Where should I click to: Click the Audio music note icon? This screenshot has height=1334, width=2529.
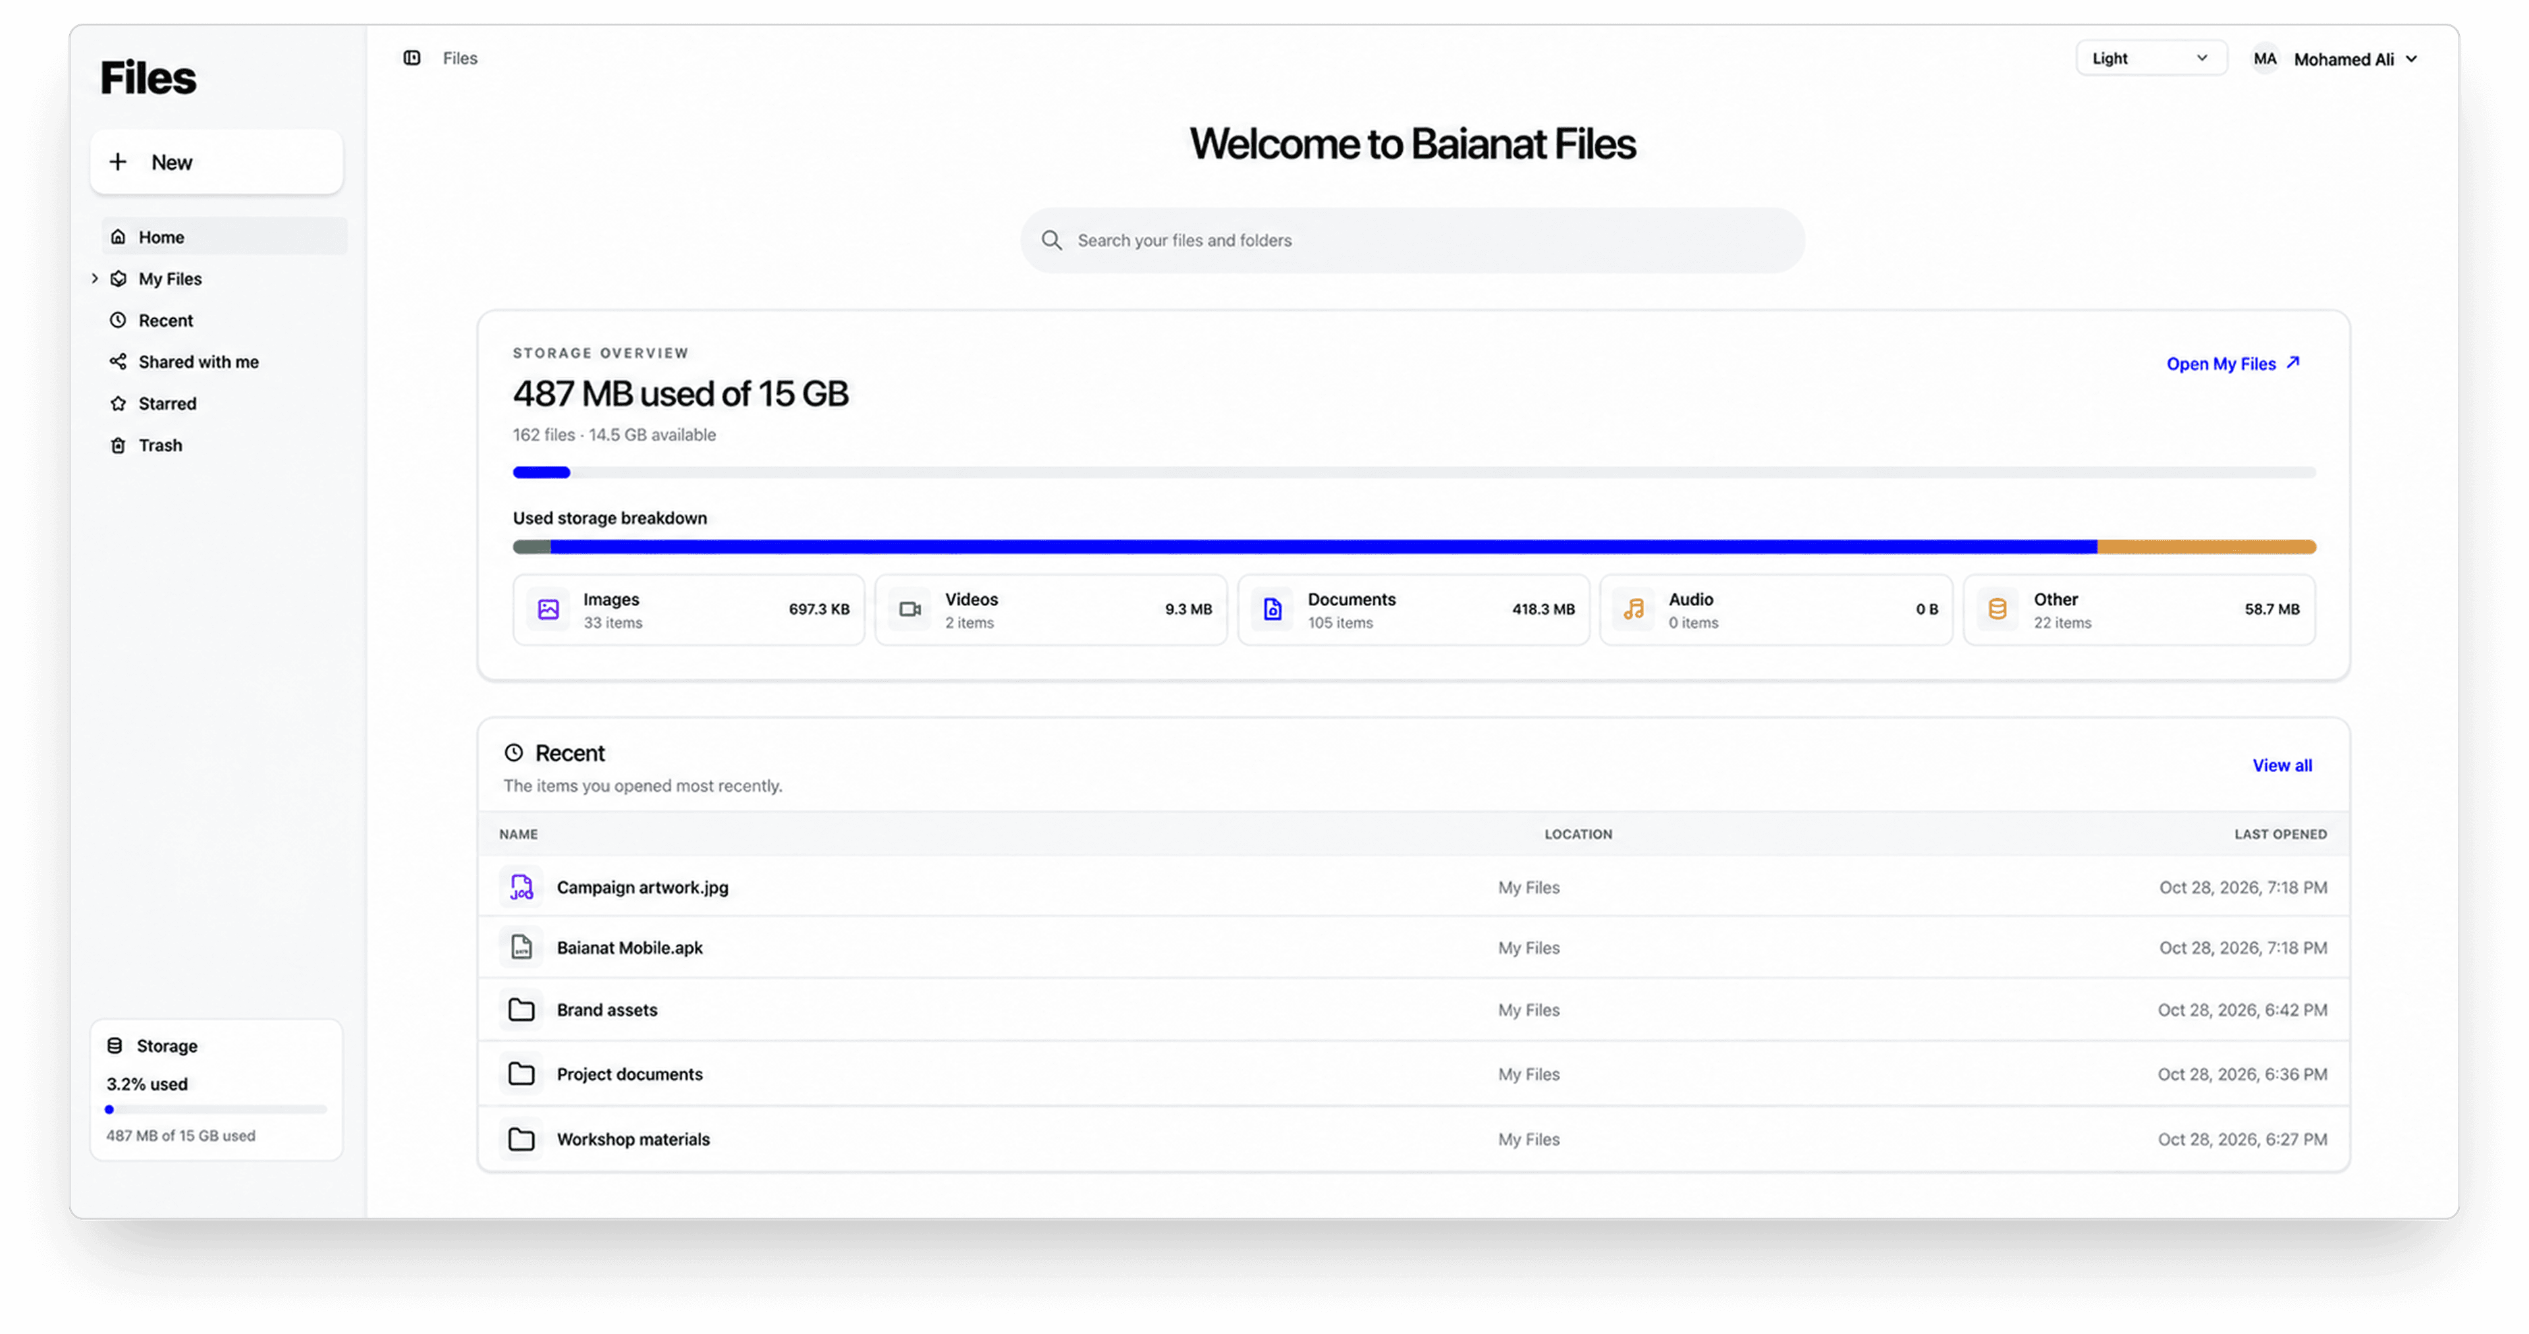1633,609
